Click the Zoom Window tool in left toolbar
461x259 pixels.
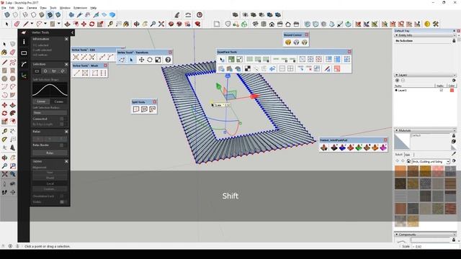pos(13,166)
